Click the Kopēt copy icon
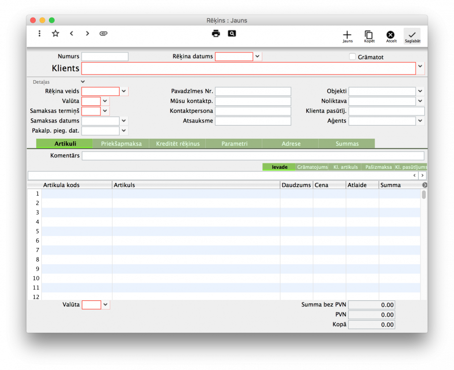The image size is (454, 370). pos(369,36)
